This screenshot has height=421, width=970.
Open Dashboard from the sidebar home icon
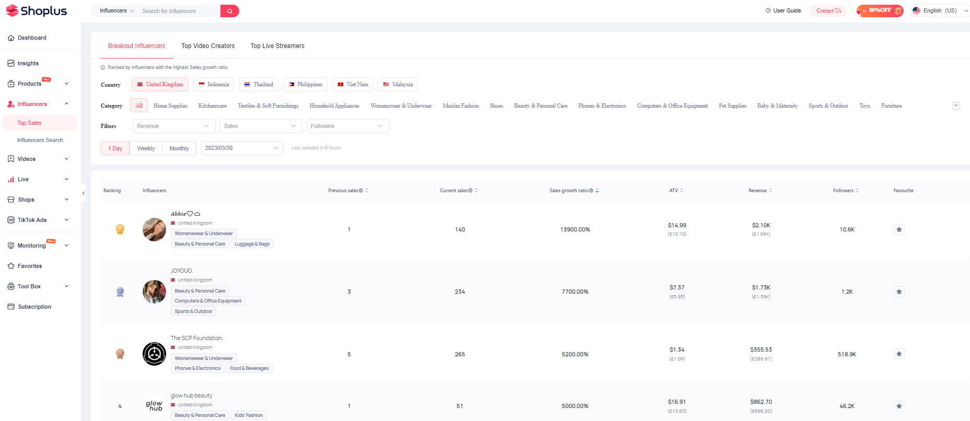[27, 38]
